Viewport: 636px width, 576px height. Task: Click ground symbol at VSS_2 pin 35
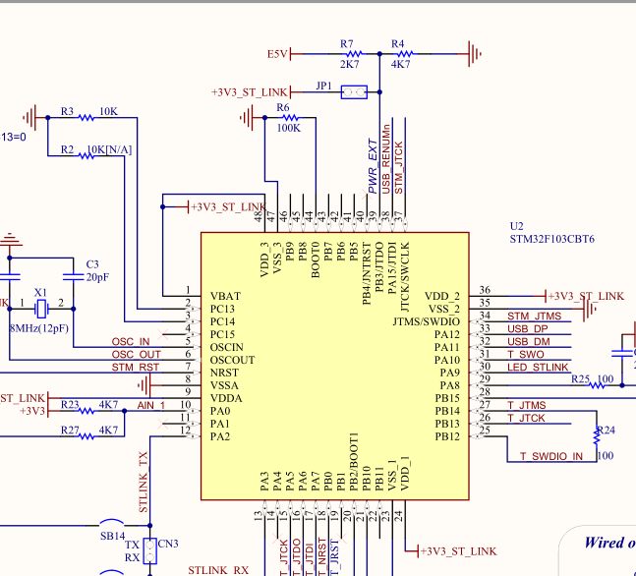tap(589, 309)
